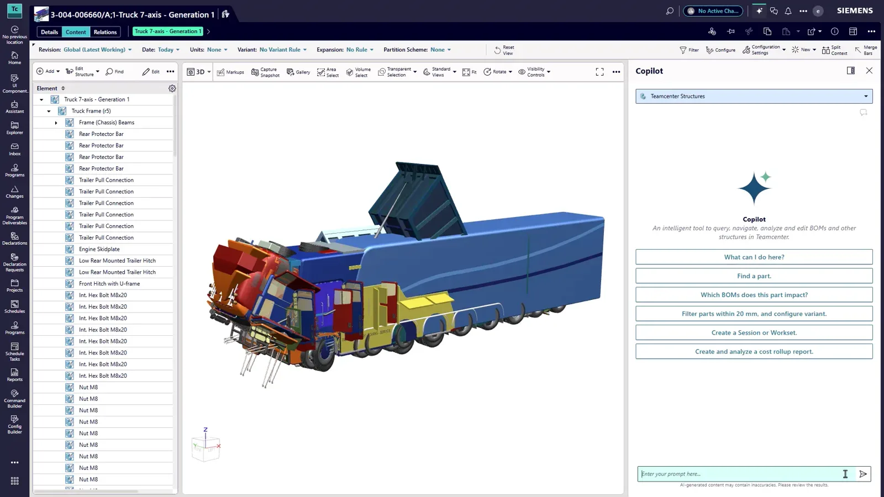Open Changes in the sidebar

[x=14, y=192]
